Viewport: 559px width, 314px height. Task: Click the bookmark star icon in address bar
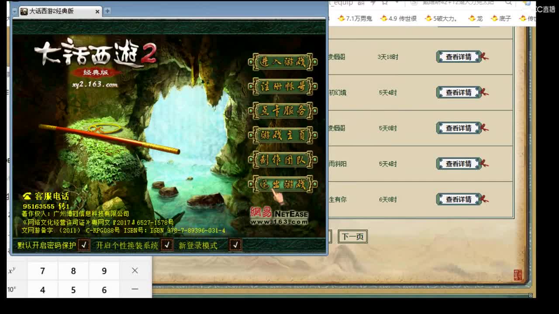[385, 3]
